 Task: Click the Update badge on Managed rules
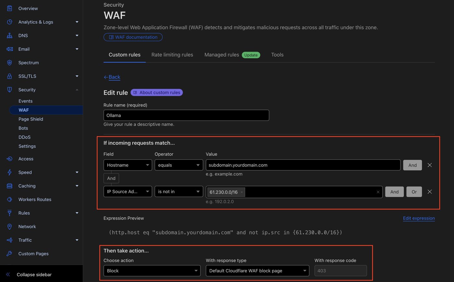coord(251,55)
